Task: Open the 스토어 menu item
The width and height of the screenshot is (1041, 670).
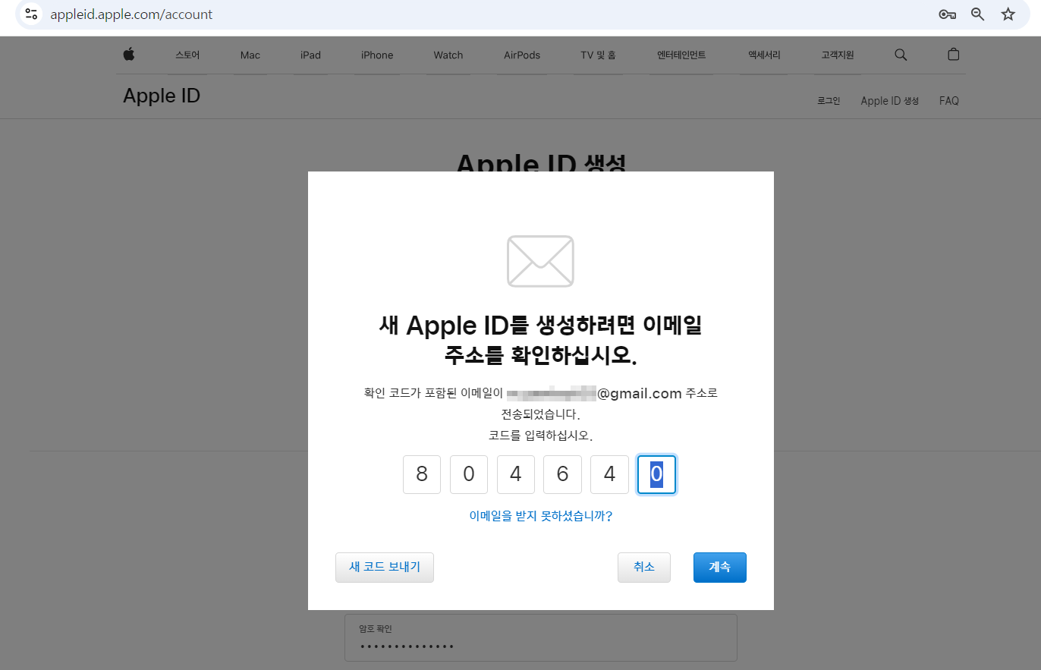Action: pyautogui.click(x=187, y=55)
